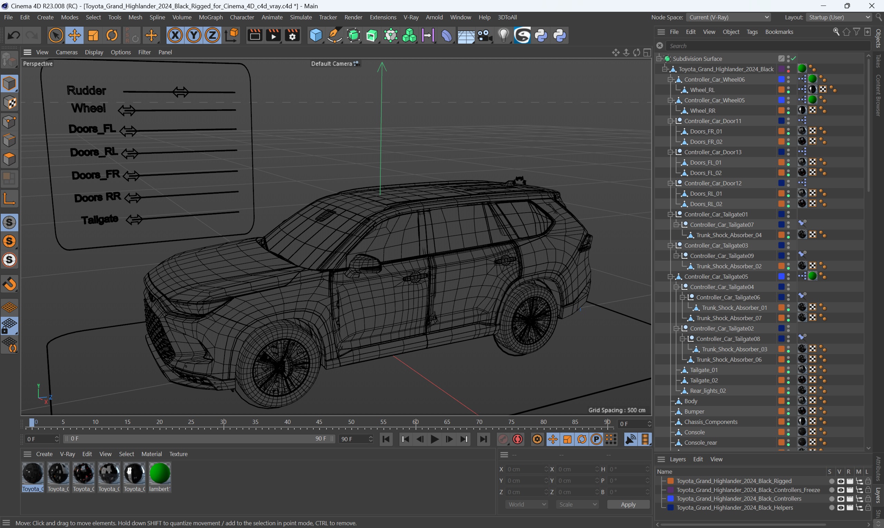This screenshot has width=884, height=528.
Task: Click orange layer color of Wheel_RL
Action: pyautogui.click(x=781, y=90)
